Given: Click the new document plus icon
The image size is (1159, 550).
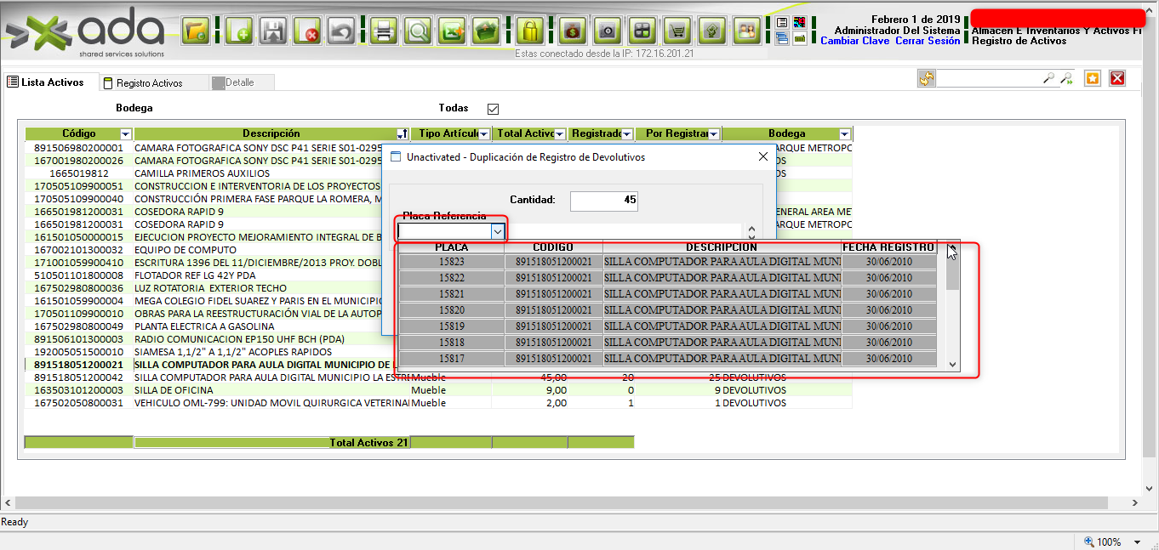Looking at the screenshot, I should click(239, 31).
